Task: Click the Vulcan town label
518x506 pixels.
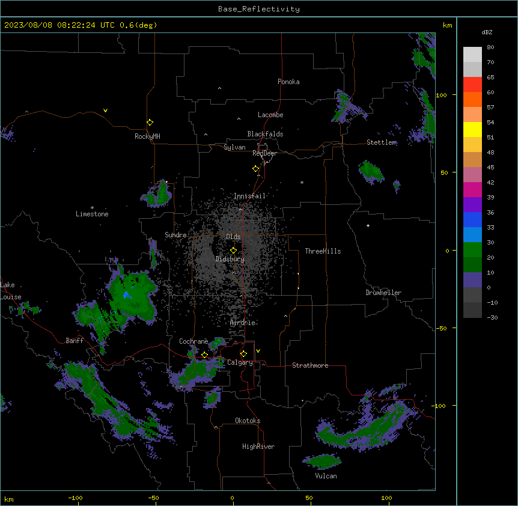Action: [x=326, y=476]
